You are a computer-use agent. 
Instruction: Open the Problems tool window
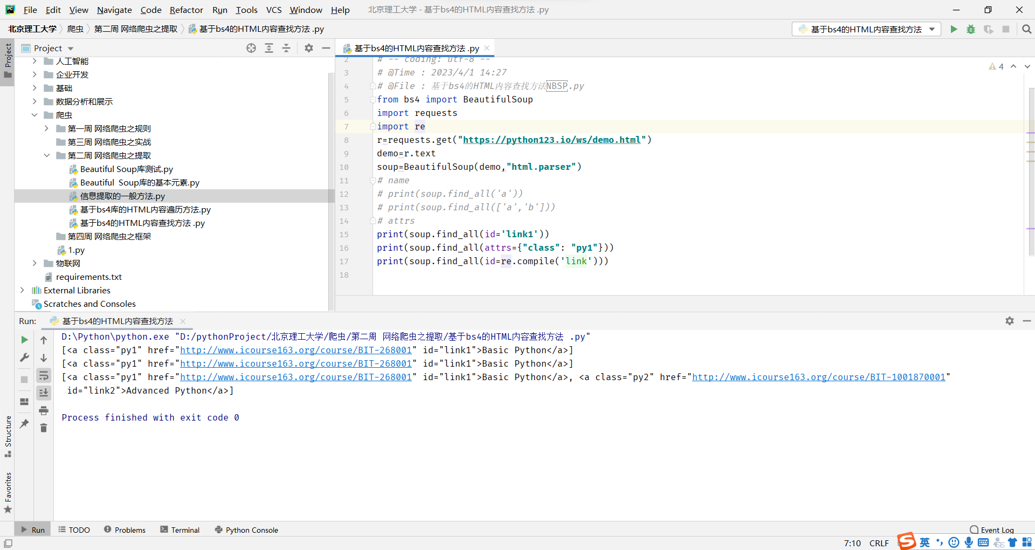pos(125,530)
